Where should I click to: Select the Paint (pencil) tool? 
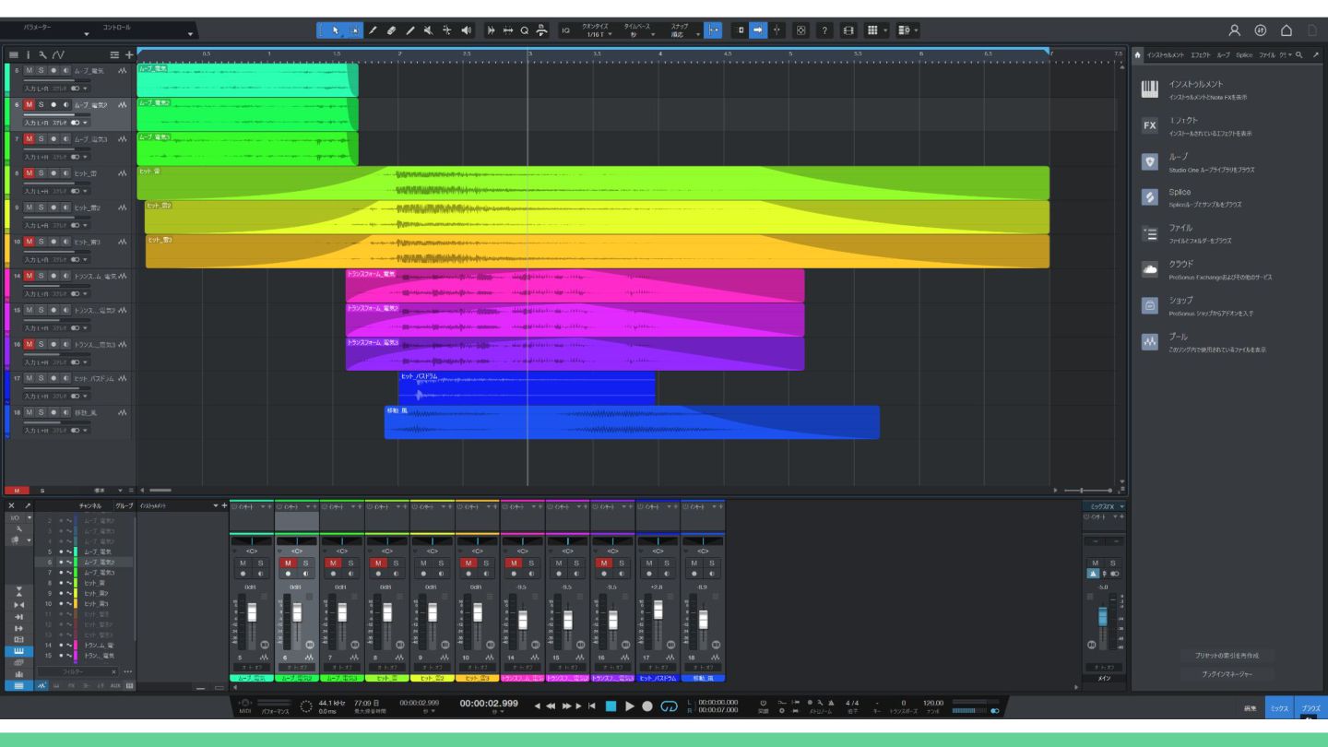(410, 30)
